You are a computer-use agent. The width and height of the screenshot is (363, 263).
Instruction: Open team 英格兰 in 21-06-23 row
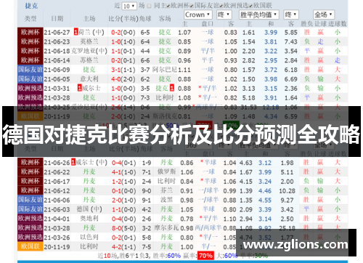click(x=89, y=41)
